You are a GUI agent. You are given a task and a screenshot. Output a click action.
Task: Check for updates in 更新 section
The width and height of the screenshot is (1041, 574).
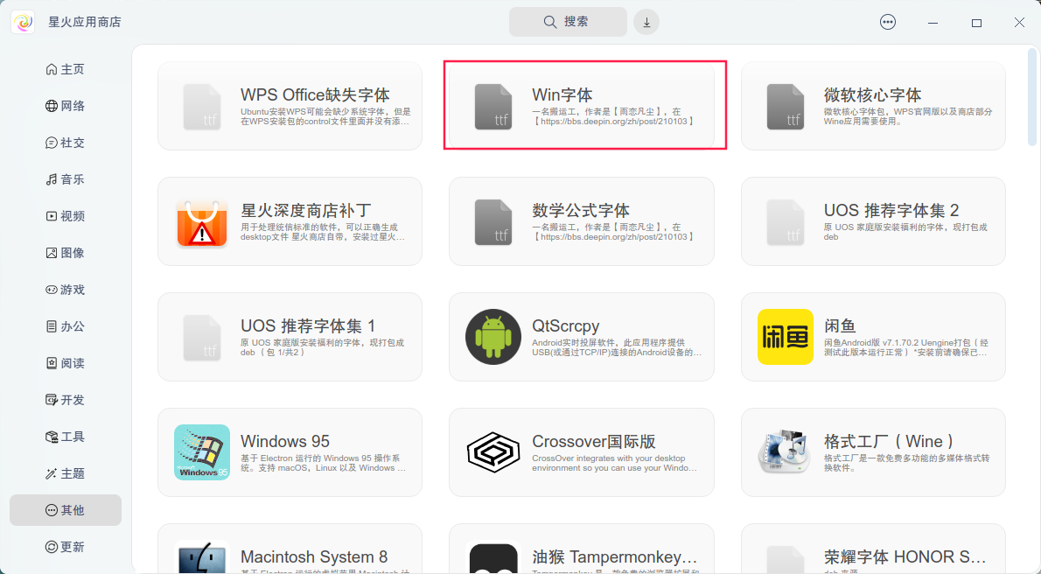coord(71,546)
